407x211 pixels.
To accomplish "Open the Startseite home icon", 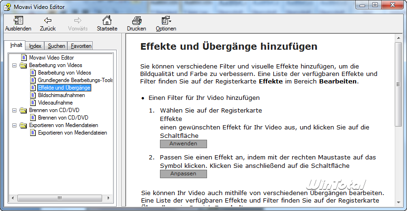I will coord(107,20).
